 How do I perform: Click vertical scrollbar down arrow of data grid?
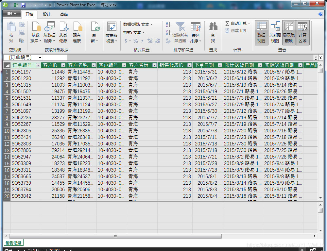320,198
